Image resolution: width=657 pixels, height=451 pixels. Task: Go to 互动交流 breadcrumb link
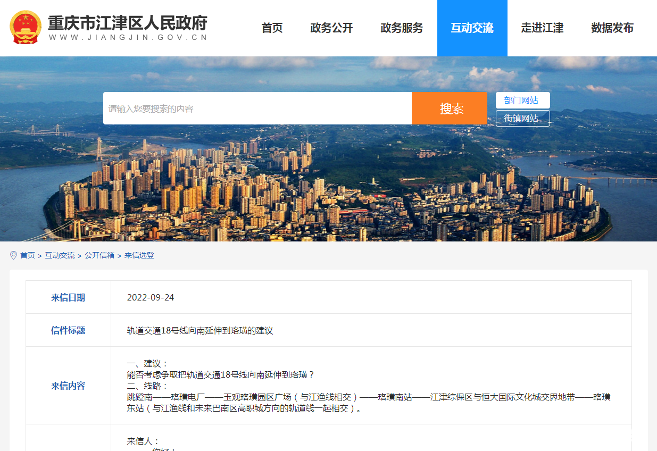coord(60,255)
